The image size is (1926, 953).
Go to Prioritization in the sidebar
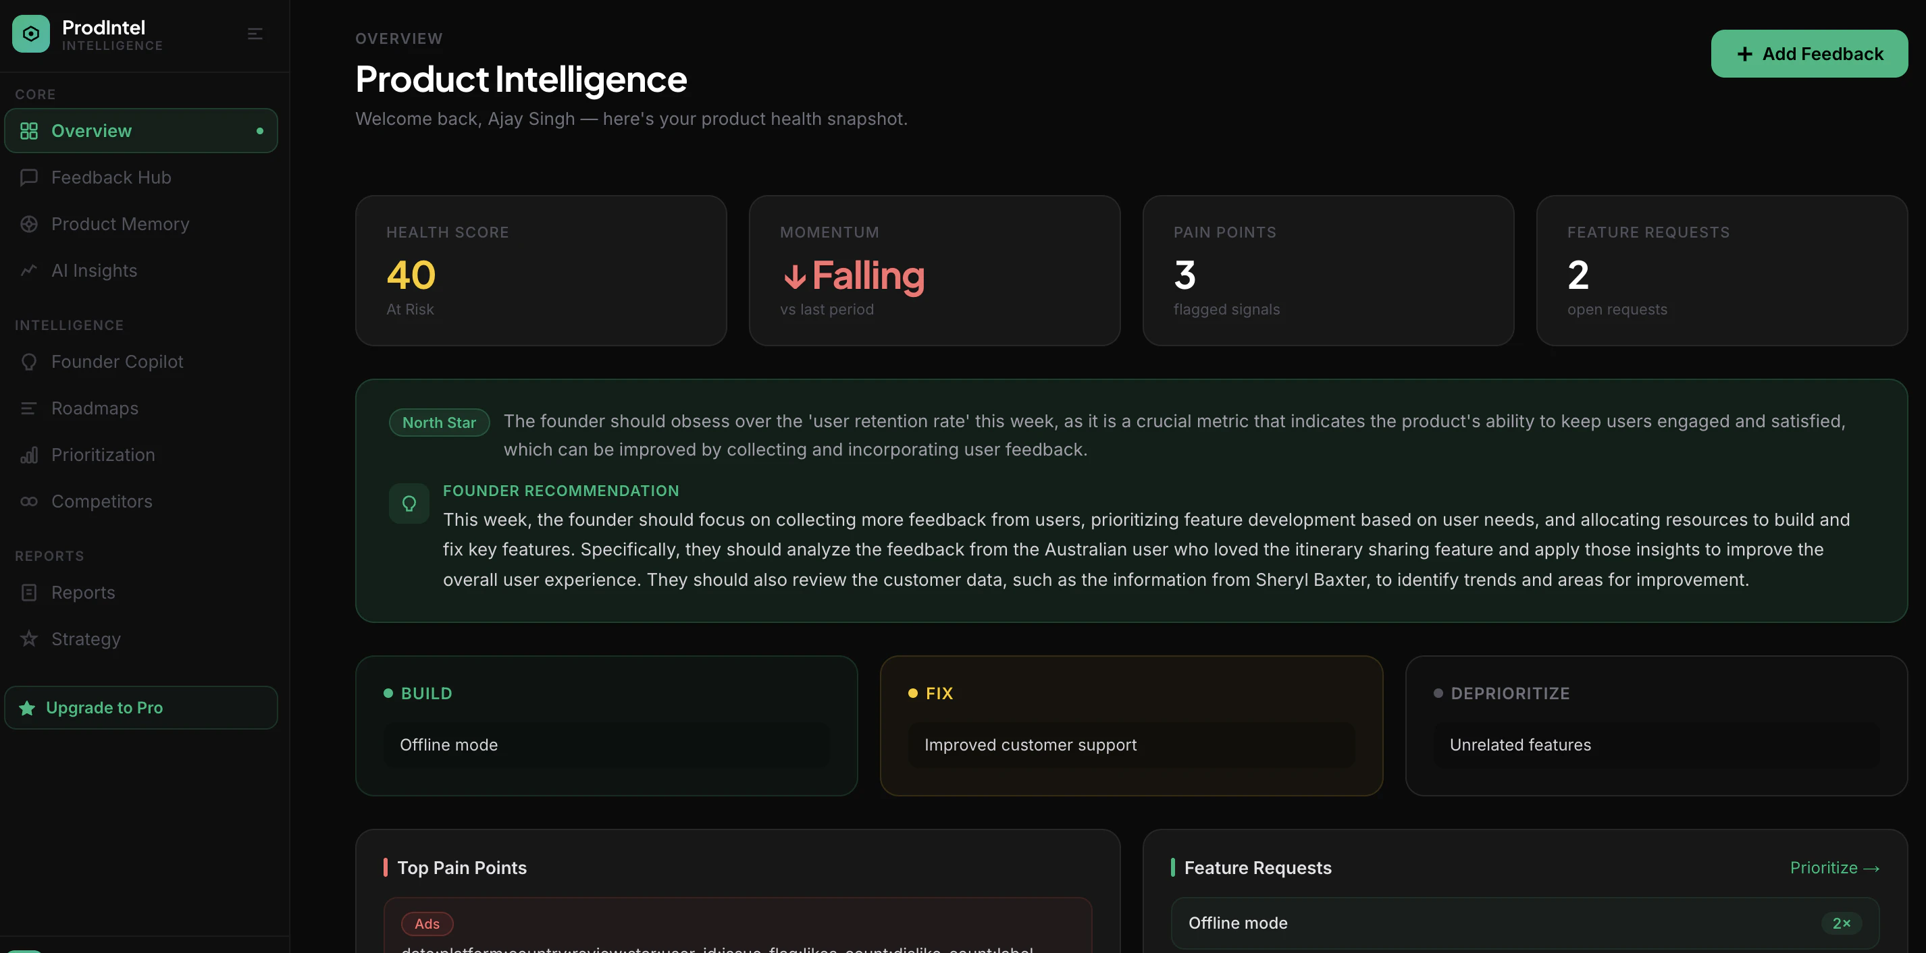141,455
